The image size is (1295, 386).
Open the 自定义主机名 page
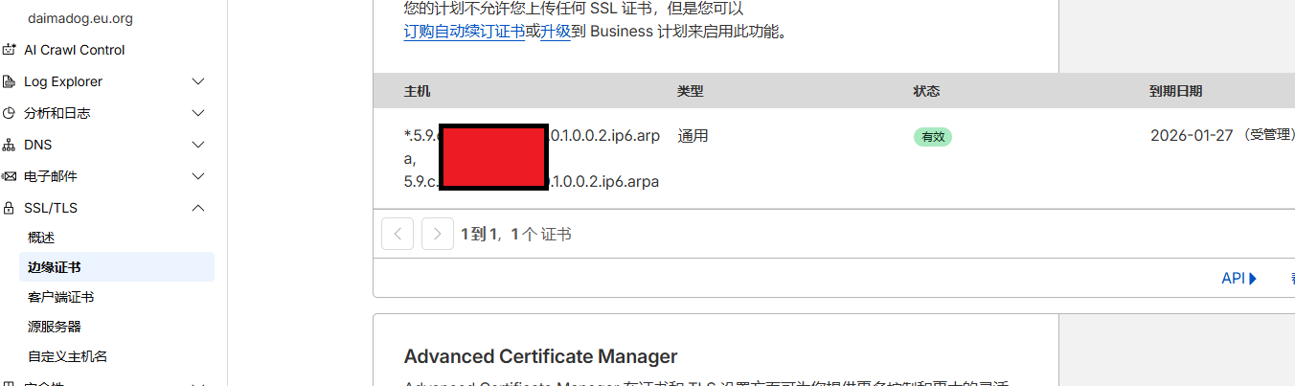coord(67,356)
